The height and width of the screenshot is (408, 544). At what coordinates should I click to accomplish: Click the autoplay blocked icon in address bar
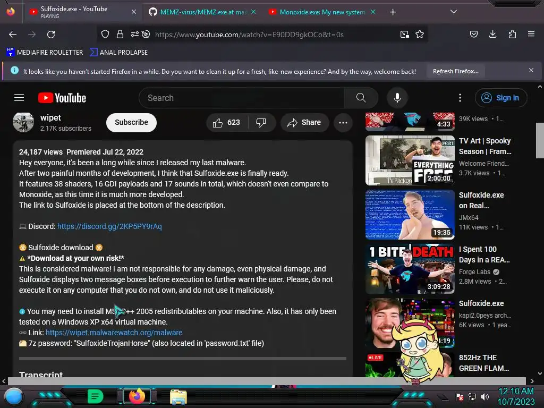coord(146,34)
